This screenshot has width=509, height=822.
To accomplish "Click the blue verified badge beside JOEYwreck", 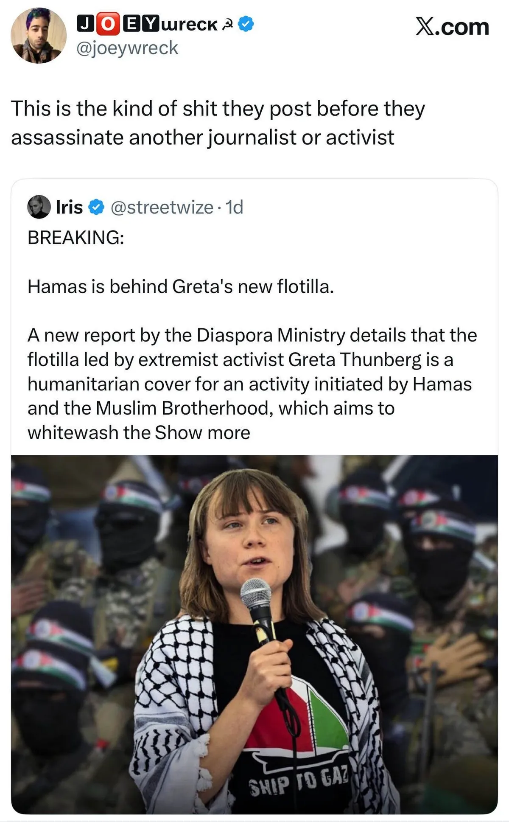I will (x=246, y=24).
